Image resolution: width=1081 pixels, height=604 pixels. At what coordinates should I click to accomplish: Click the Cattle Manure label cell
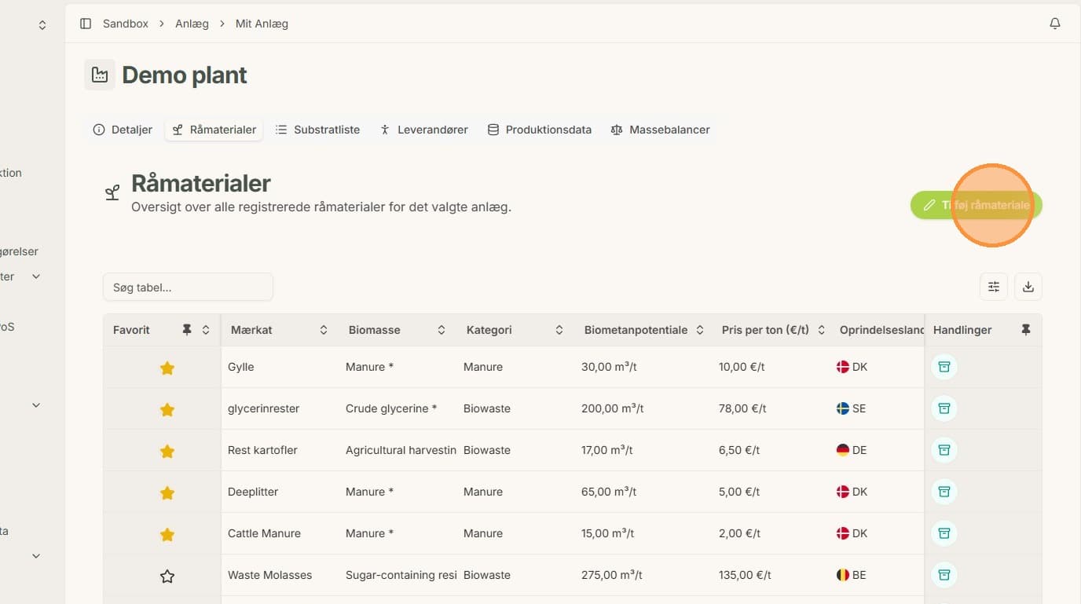click(x=264, y=533)
